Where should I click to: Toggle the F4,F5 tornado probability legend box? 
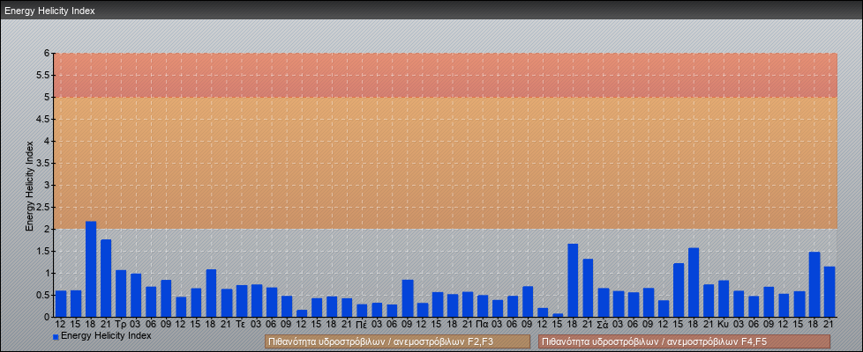(x=684, y=341)
